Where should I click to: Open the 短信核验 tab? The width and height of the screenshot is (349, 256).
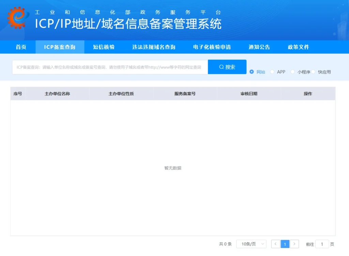click(104, 47)
